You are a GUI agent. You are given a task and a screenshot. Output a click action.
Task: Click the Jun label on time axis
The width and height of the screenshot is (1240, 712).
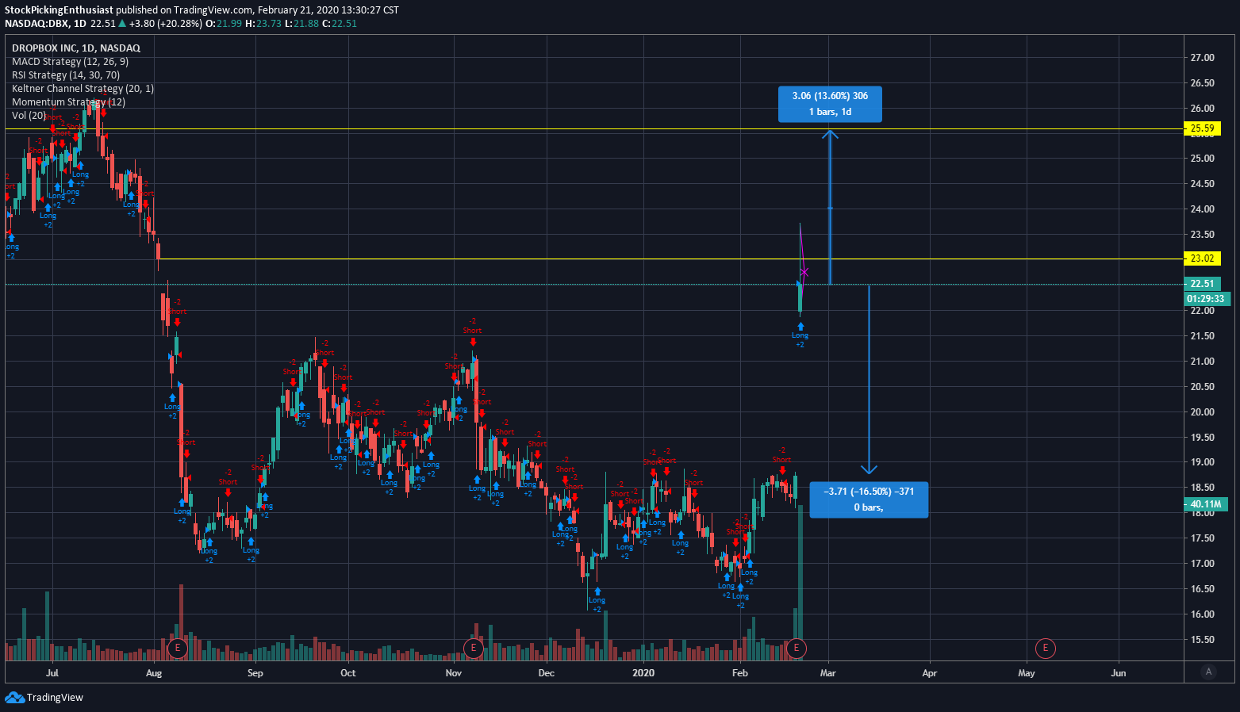[1119, 673]
